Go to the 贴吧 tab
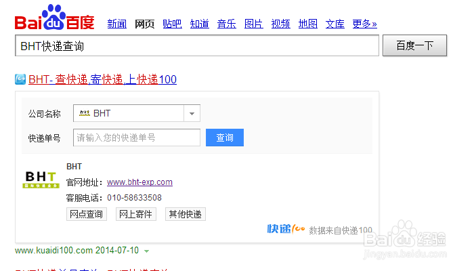The width and height of the screenshot is (474, 271). [x=172, y=24]
